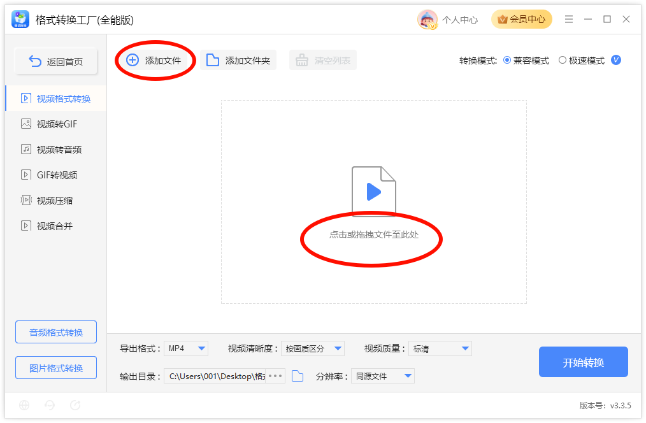Open the 分辨率 同源文件 dropdown
Image resolution: width=646 pixels, height=423 pixels.
383,376
